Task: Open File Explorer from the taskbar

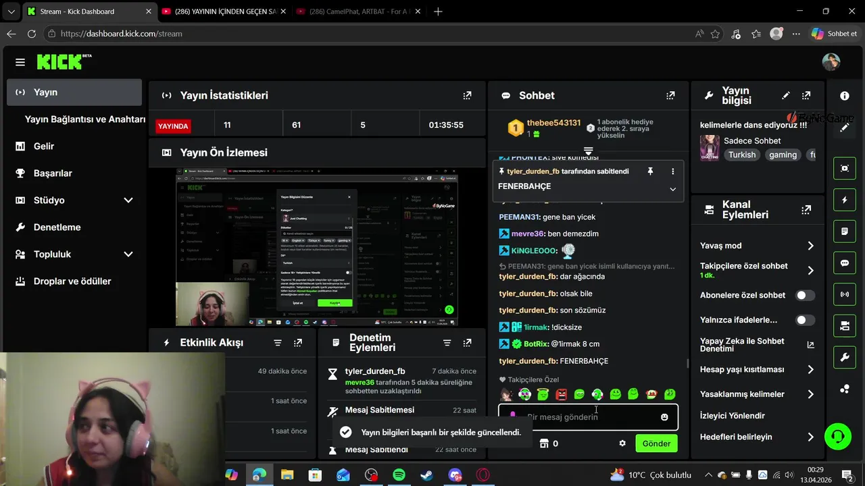Action: pos(287,475)
